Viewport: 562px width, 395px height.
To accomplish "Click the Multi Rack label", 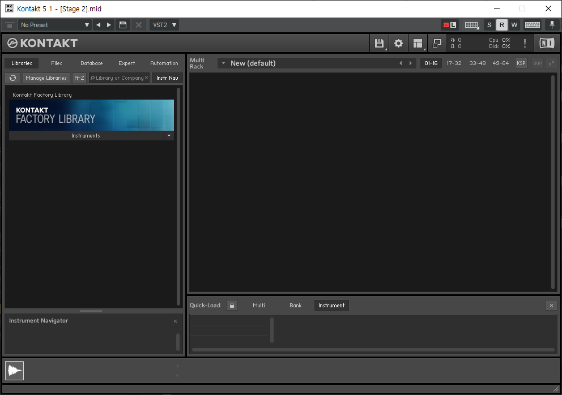I will point(197,63).
